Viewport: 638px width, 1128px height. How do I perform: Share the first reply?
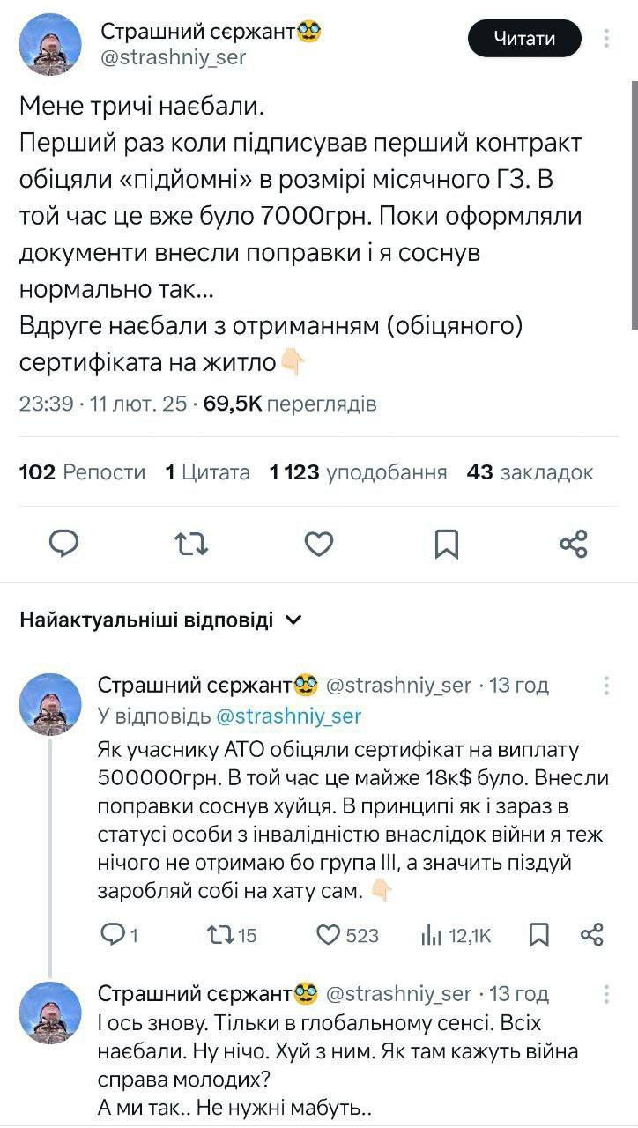[x=593, y=935]
